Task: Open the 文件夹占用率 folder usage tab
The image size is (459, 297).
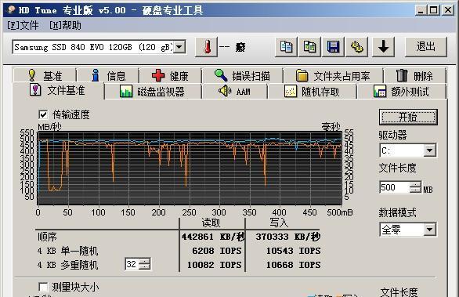Action: (x=333, y=76)
